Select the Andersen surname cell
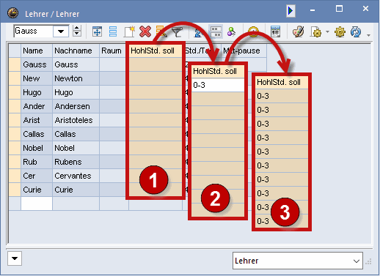The width and height of the screenshot is (380, 276). pyautogui.click(x=76, y=106)
